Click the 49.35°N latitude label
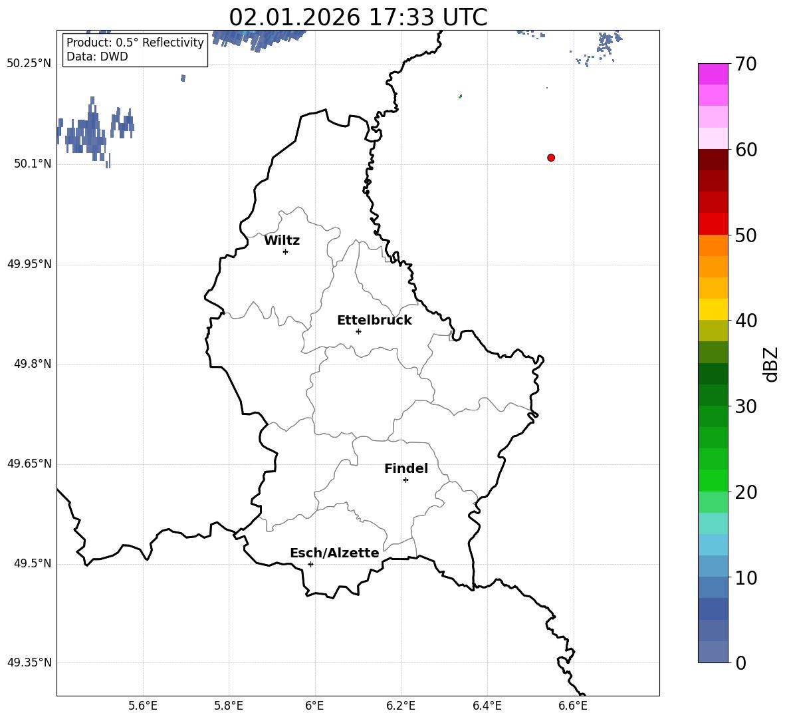787x719 pixels. click(29, 662)
